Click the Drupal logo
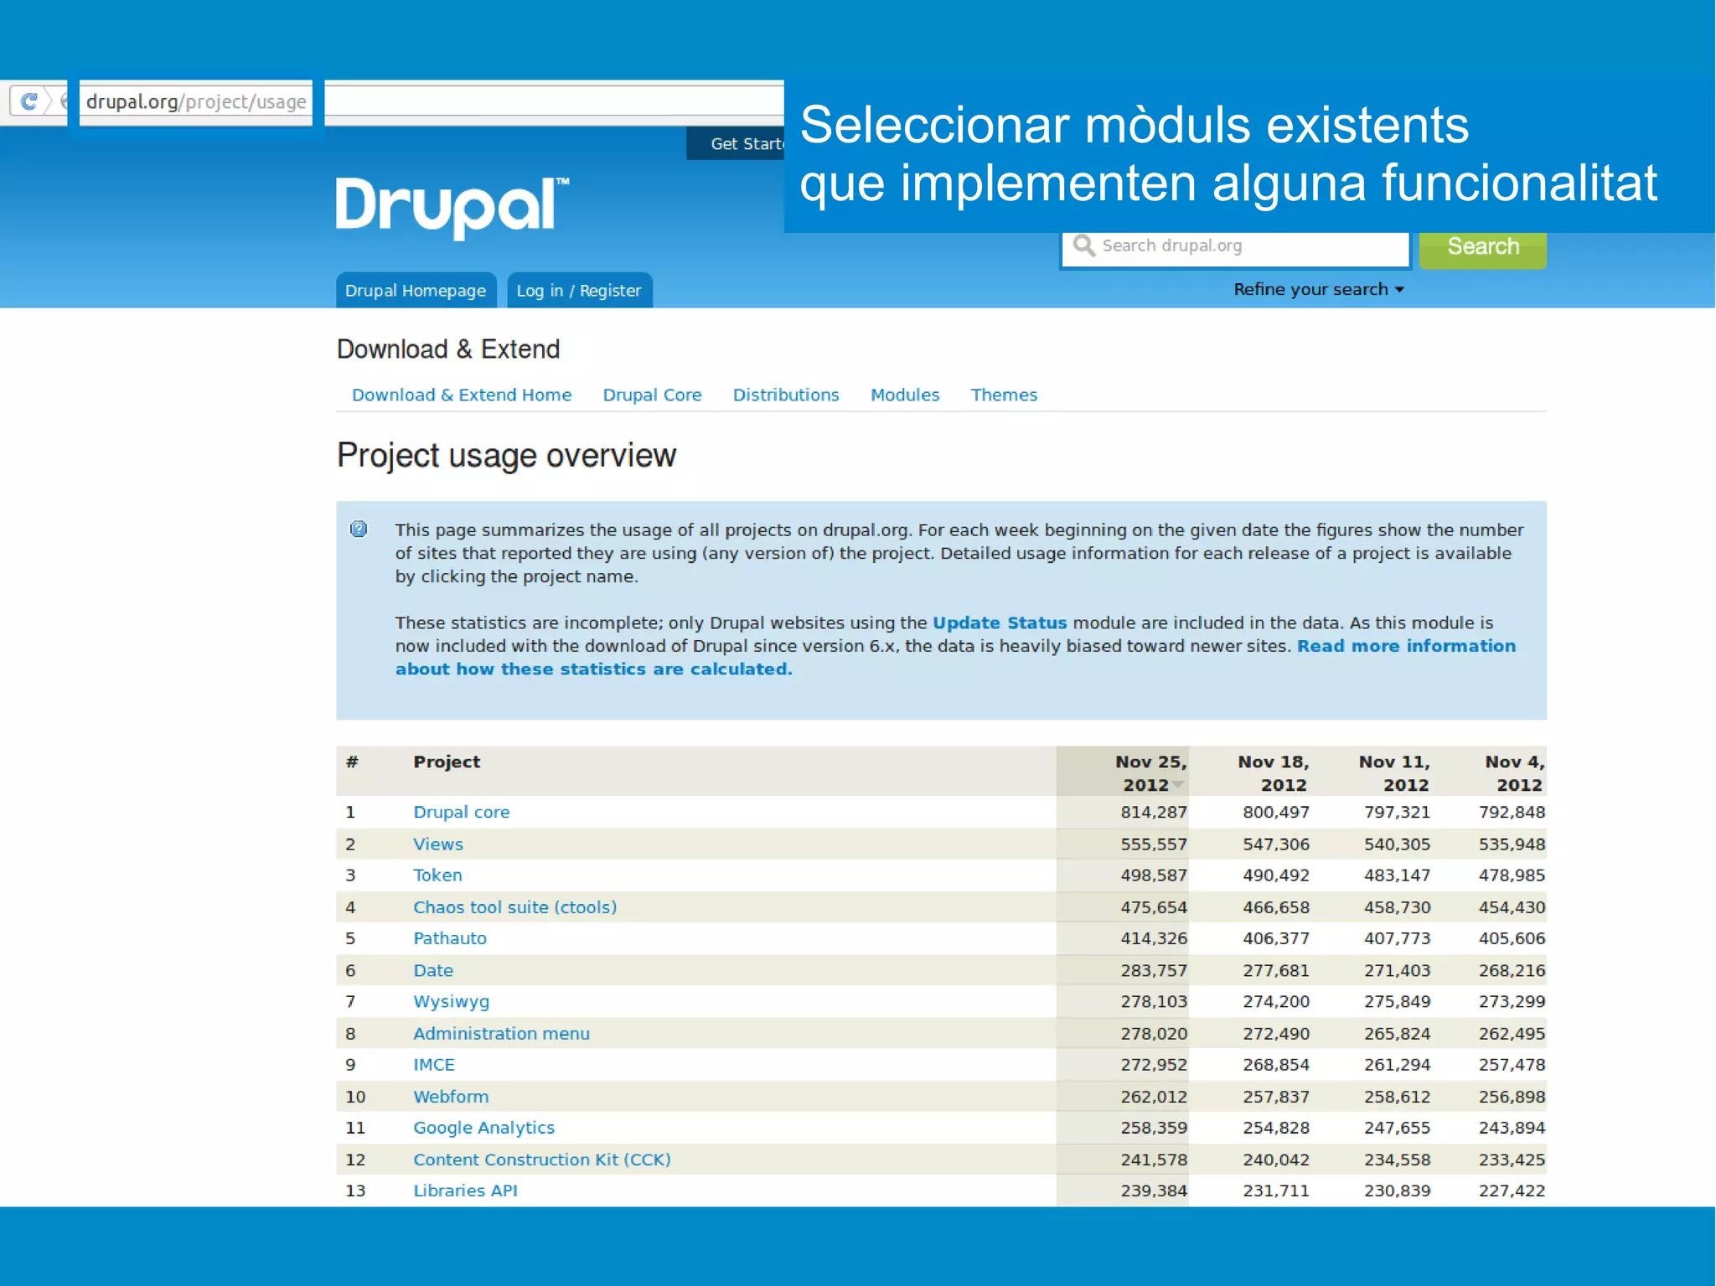 [x=452, y=207]
